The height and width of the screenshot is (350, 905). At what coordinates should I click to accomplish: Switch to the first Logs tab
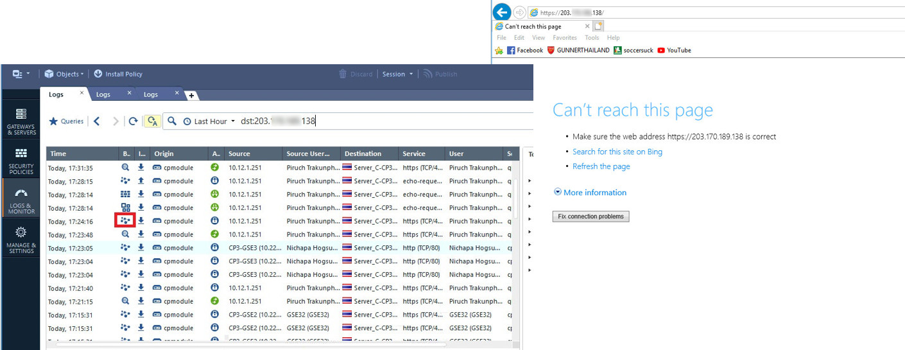[56, 94]
